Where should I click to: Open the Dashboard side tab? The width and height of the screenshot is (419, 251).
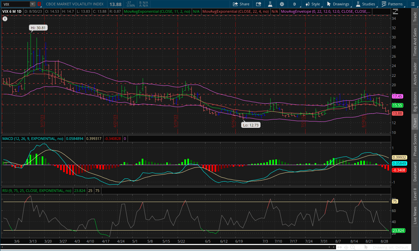(415, 172)
